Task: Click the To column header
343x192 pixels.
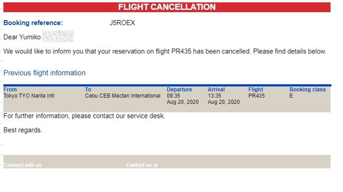Action: 88,89
